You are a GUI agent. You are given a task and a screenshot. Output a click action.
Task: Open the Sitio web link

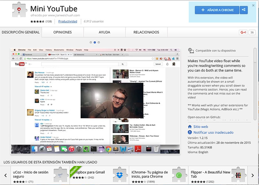[x=201, y=127]
